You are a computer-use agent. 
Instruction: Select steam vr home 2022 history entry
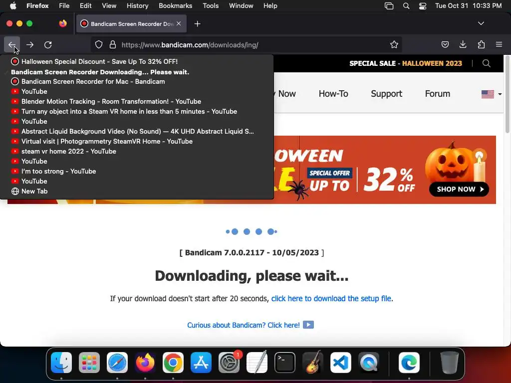[137, 151]
